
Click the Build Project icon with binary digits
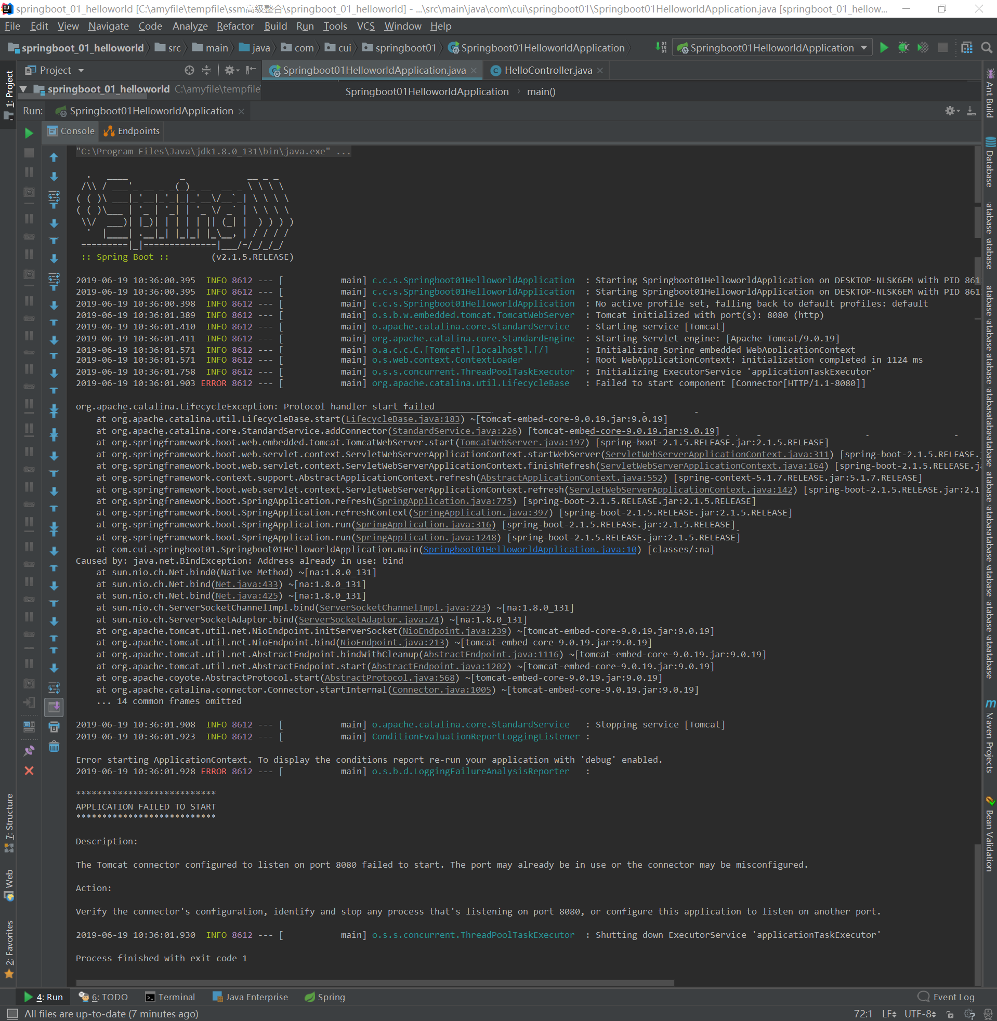(x=661, y=48)
